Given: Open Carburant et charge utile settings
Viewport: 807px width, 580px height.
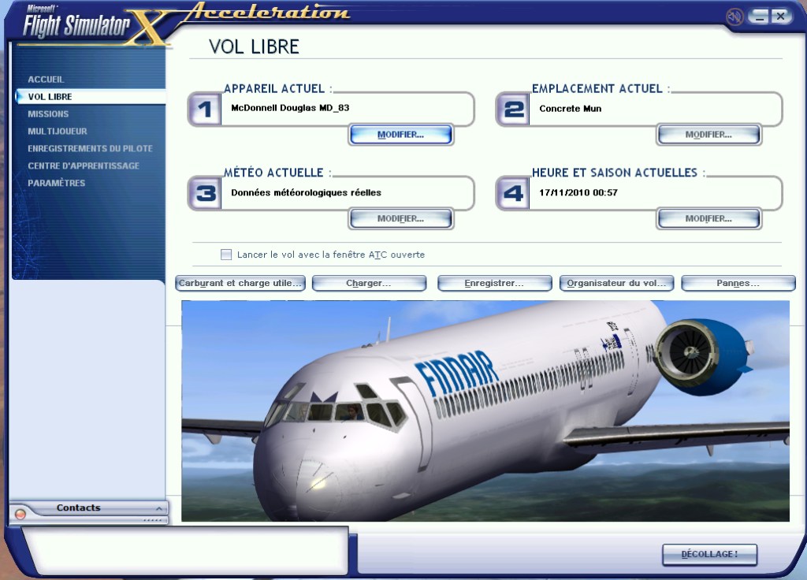Looking at the screenshot, I should [x=240, y=283].
